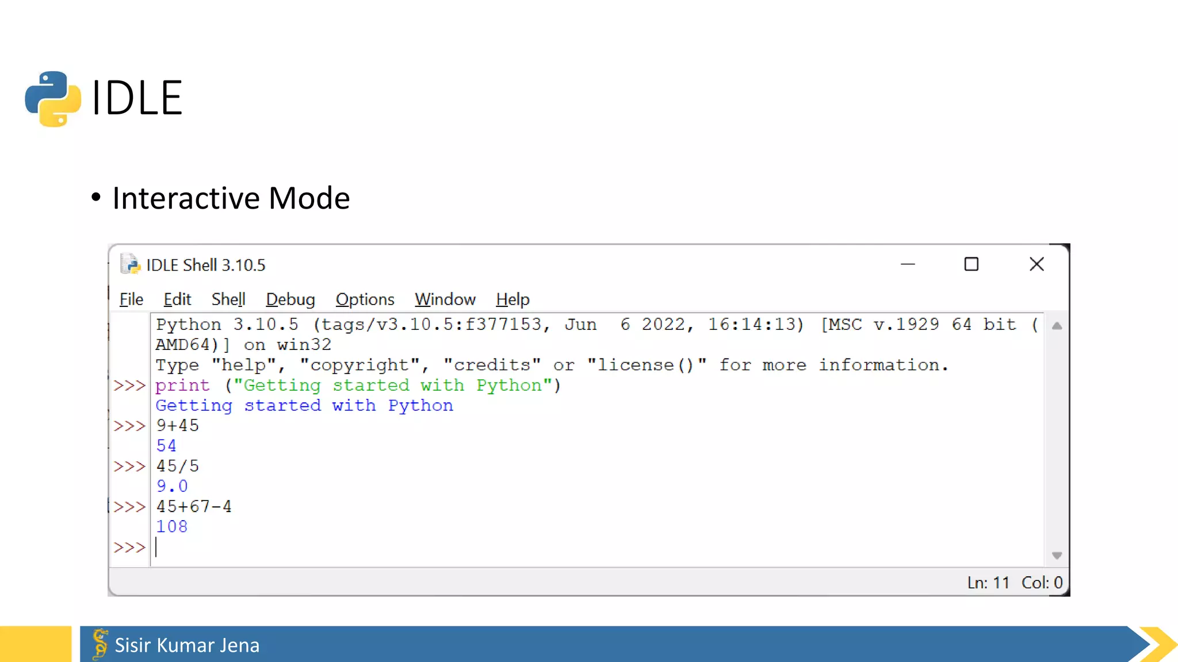Maximize the IDLE Shell window
Screen dimensions: 1178x662
point(971,264)
